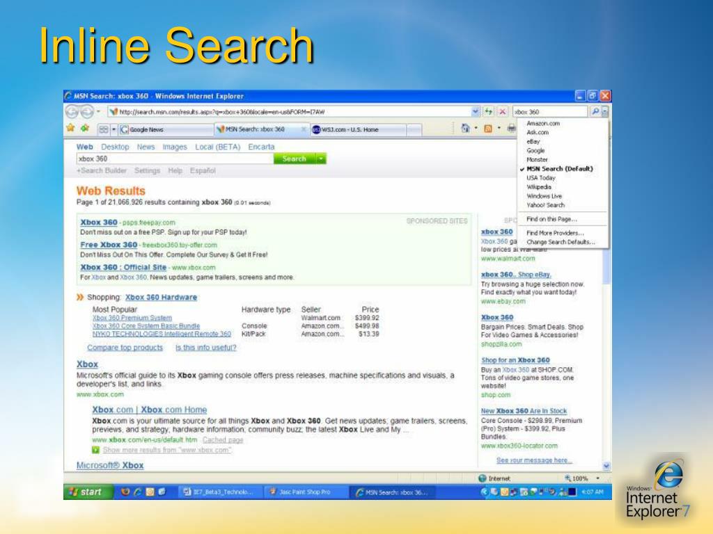Open Xbox 360 : Official Site sponsored link
Image resolution: width=713 pixels, height=534 pixels.
click(123, 268)
